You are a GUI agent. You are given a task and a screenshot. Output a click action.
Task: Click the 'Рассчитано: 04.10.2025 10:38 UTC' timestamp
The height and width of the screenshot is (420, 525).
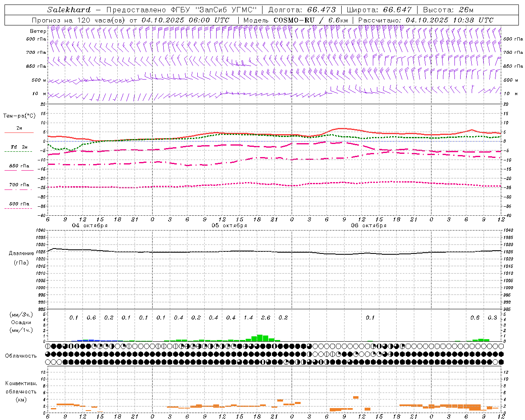[x=426, y=20]
